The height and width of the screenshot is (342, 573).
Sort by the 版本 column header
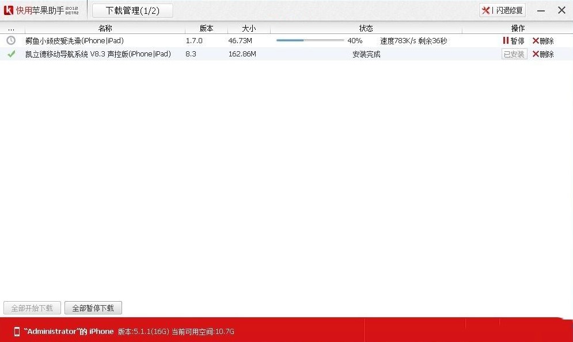coord(207,28)
